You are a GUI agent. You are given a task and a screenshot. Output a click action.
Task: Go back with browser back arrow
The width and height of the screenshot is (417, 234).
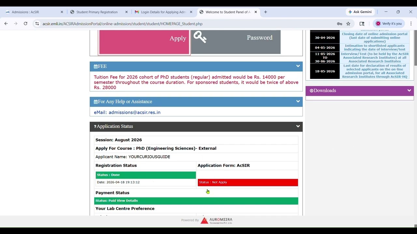6,23
